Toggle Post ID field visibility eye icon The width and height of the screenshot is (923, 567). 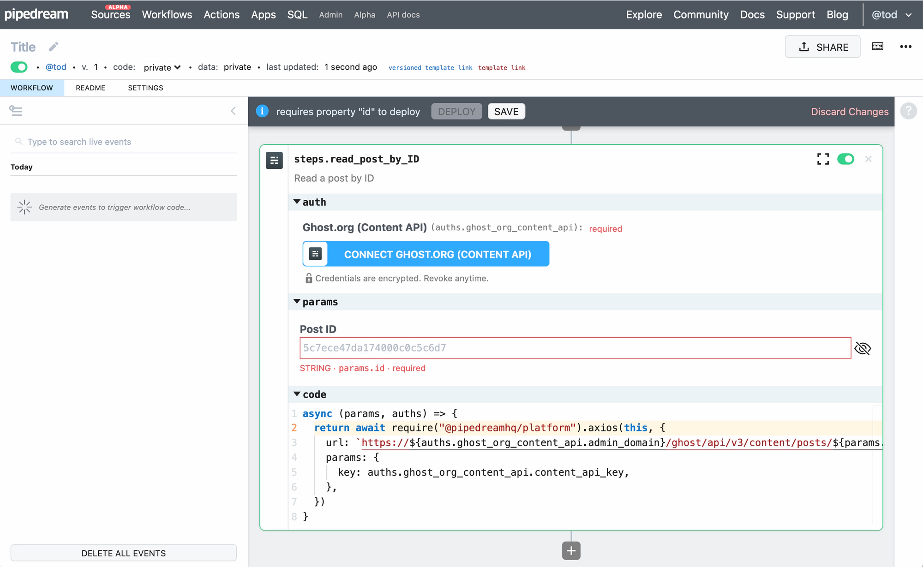tap(862, 348)
